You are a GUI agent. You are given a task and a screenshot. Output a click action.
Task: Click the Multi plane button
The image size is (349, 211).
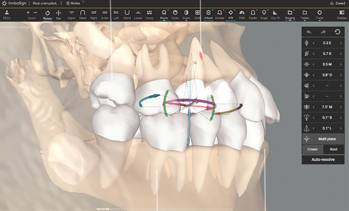[x=323, y=139]
